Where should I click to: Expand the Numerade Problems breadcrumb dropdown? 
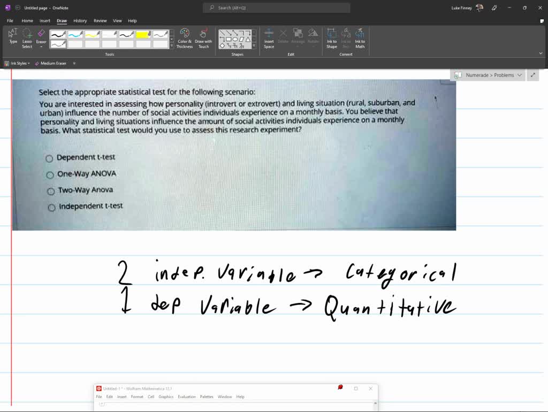point(520,75)
